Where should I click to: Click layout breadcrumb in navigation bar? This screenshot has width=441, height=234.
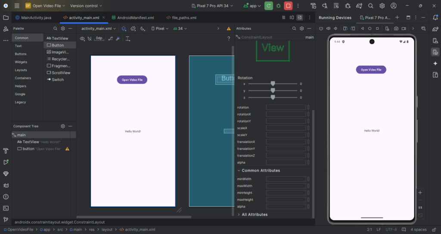(107, 230)
